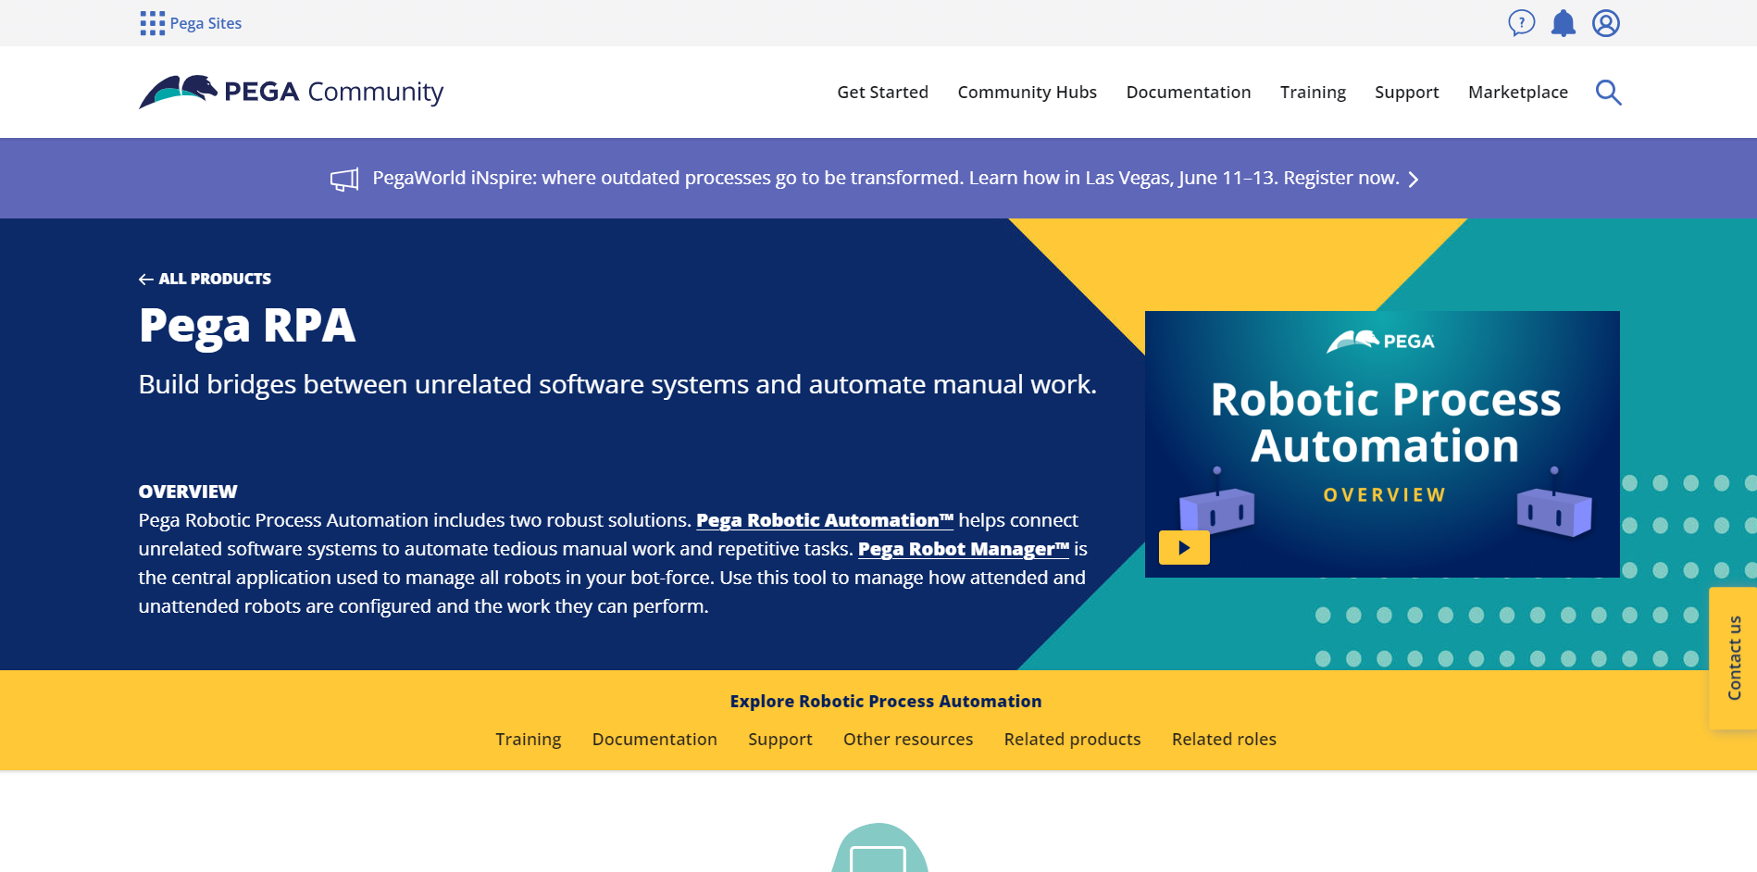Image resolution: width=1757 pixels, height=872 pixels.
Task: Open the Marketplace menu
Action: point(1518,93)
